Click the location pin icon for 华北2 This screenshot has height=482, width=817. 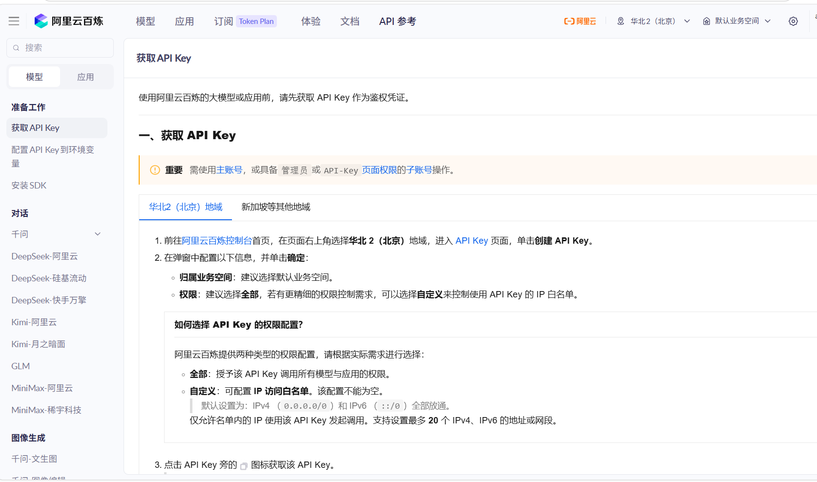click(x=621, y=21)
